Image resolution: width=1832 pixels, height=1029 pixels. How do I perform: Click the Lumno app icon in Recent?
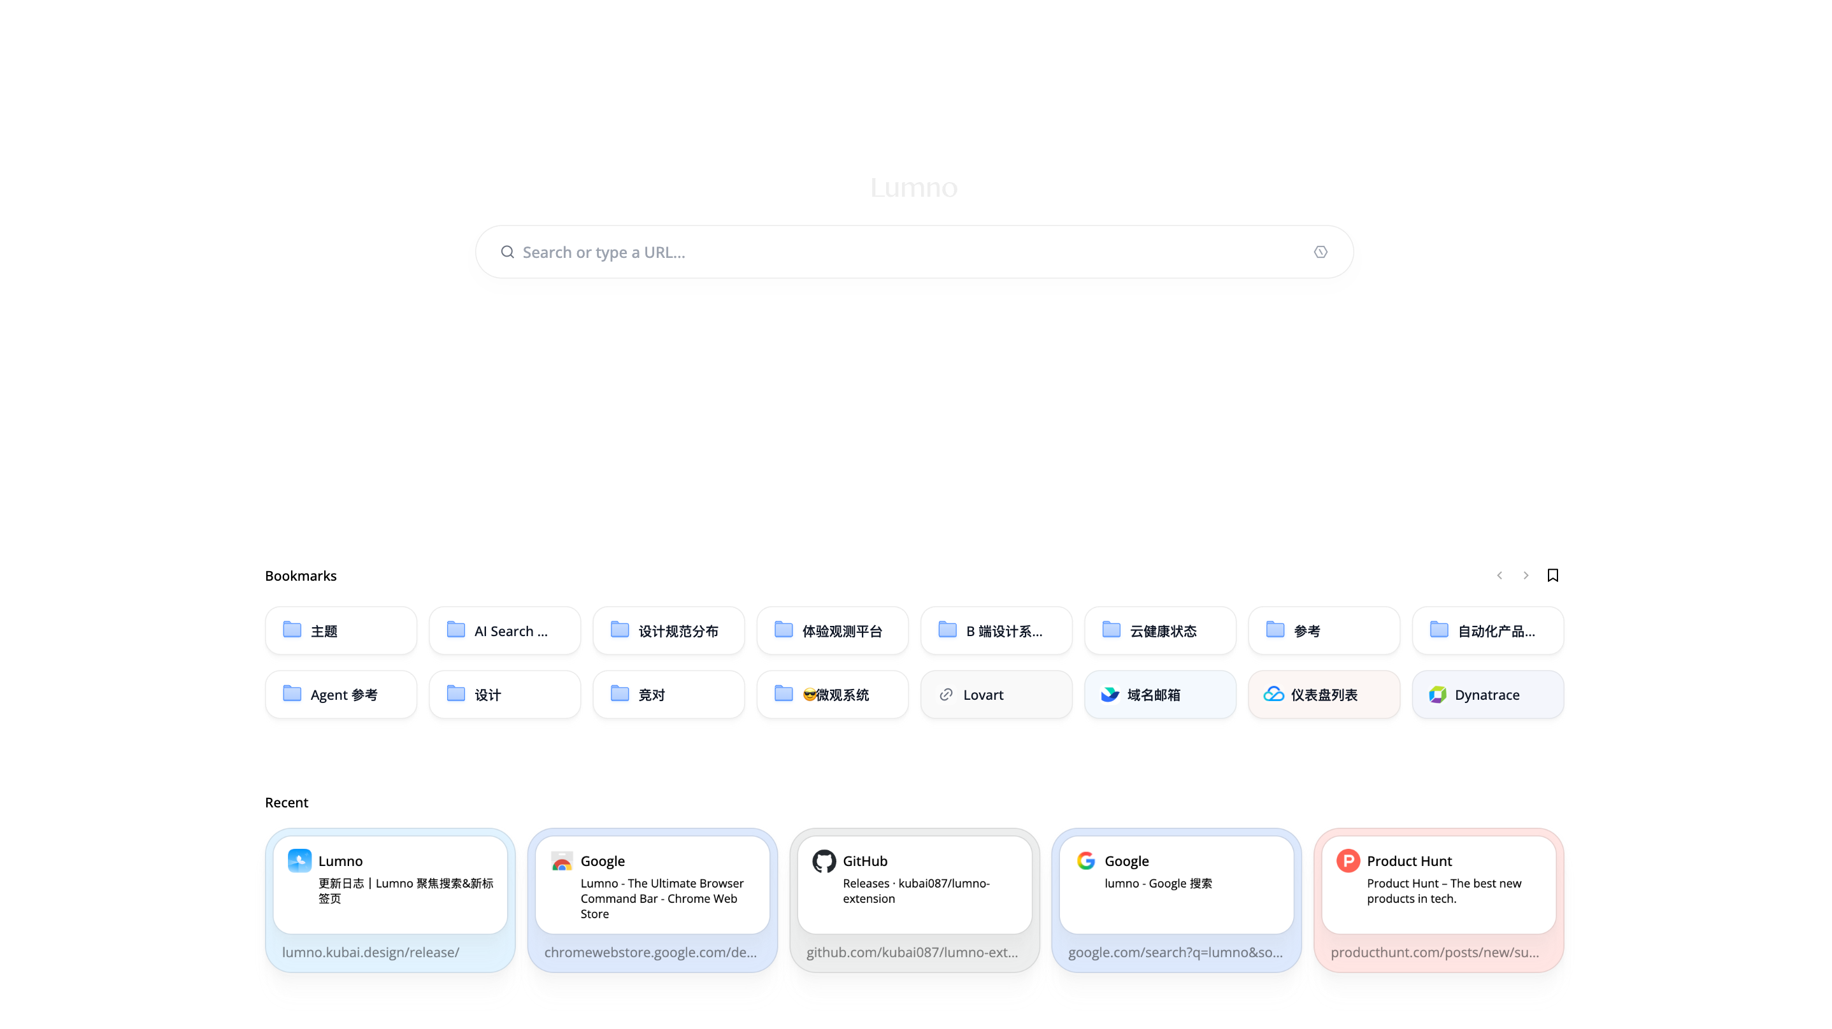tap(299, 860)
